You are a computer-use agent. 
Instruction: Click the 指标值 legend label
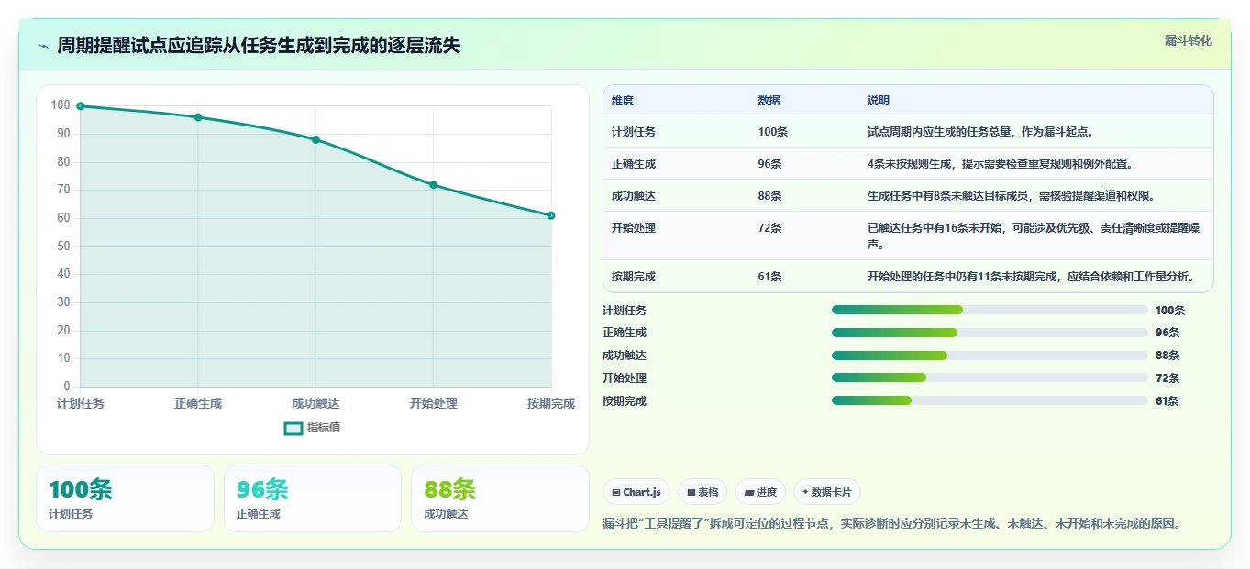coord(324,428)
